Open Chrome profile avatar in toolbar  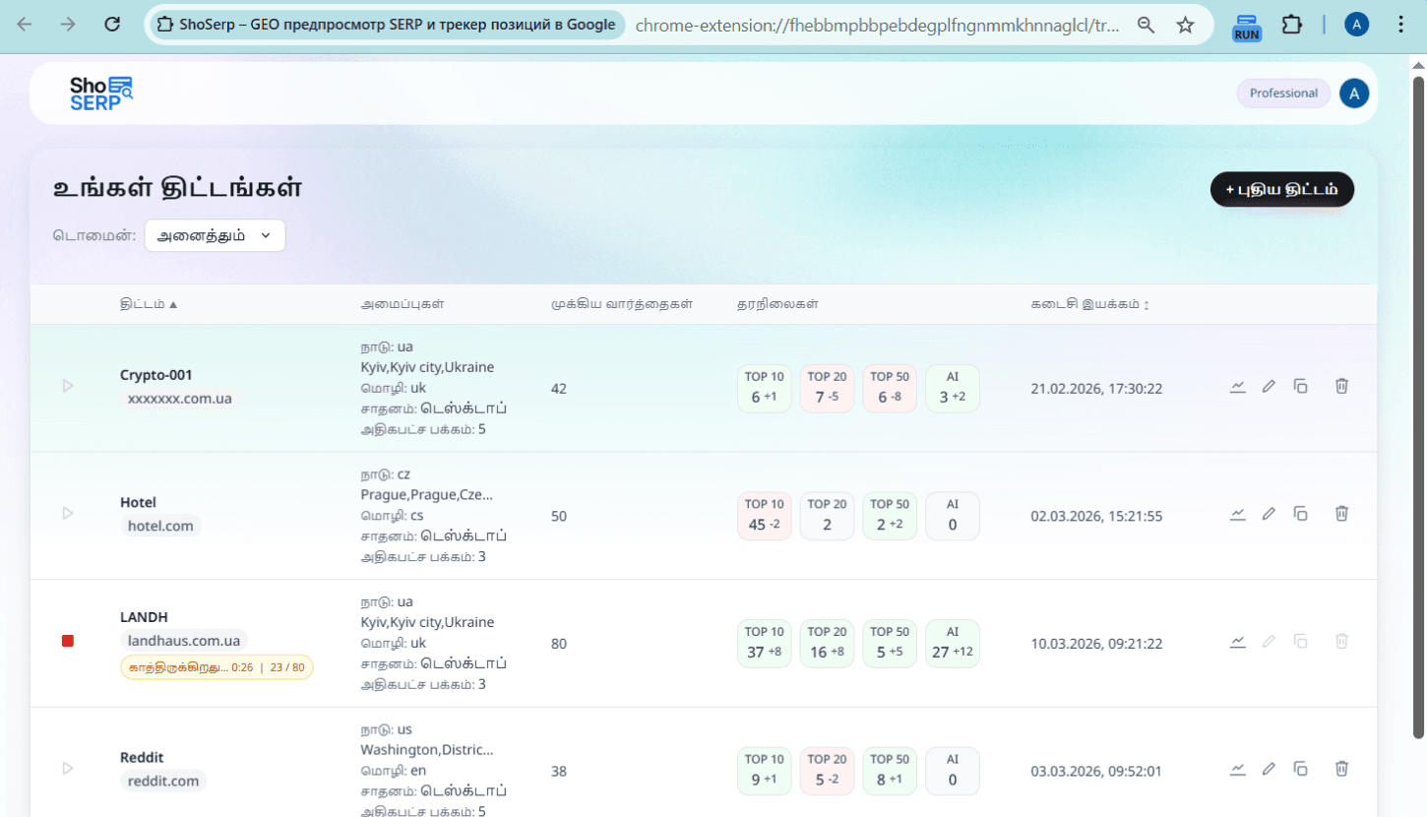(x=1356, y=25)
